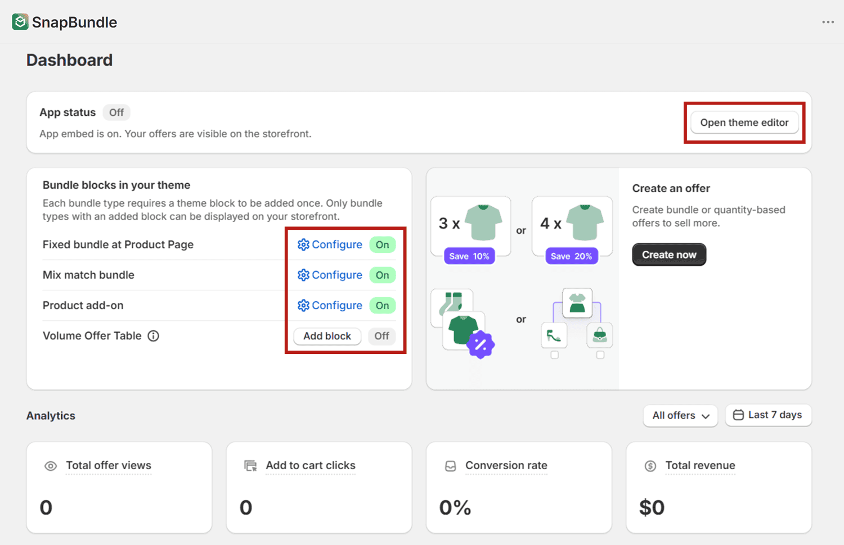
Task: Click the Analytics section heading
Action: pos(51,416)
